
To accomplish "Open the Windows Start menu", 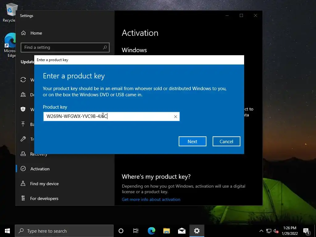I will 7,231.
